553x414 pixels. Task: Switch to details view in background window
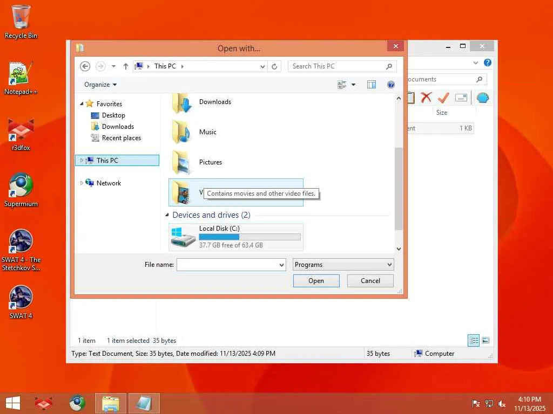[473, 340]
